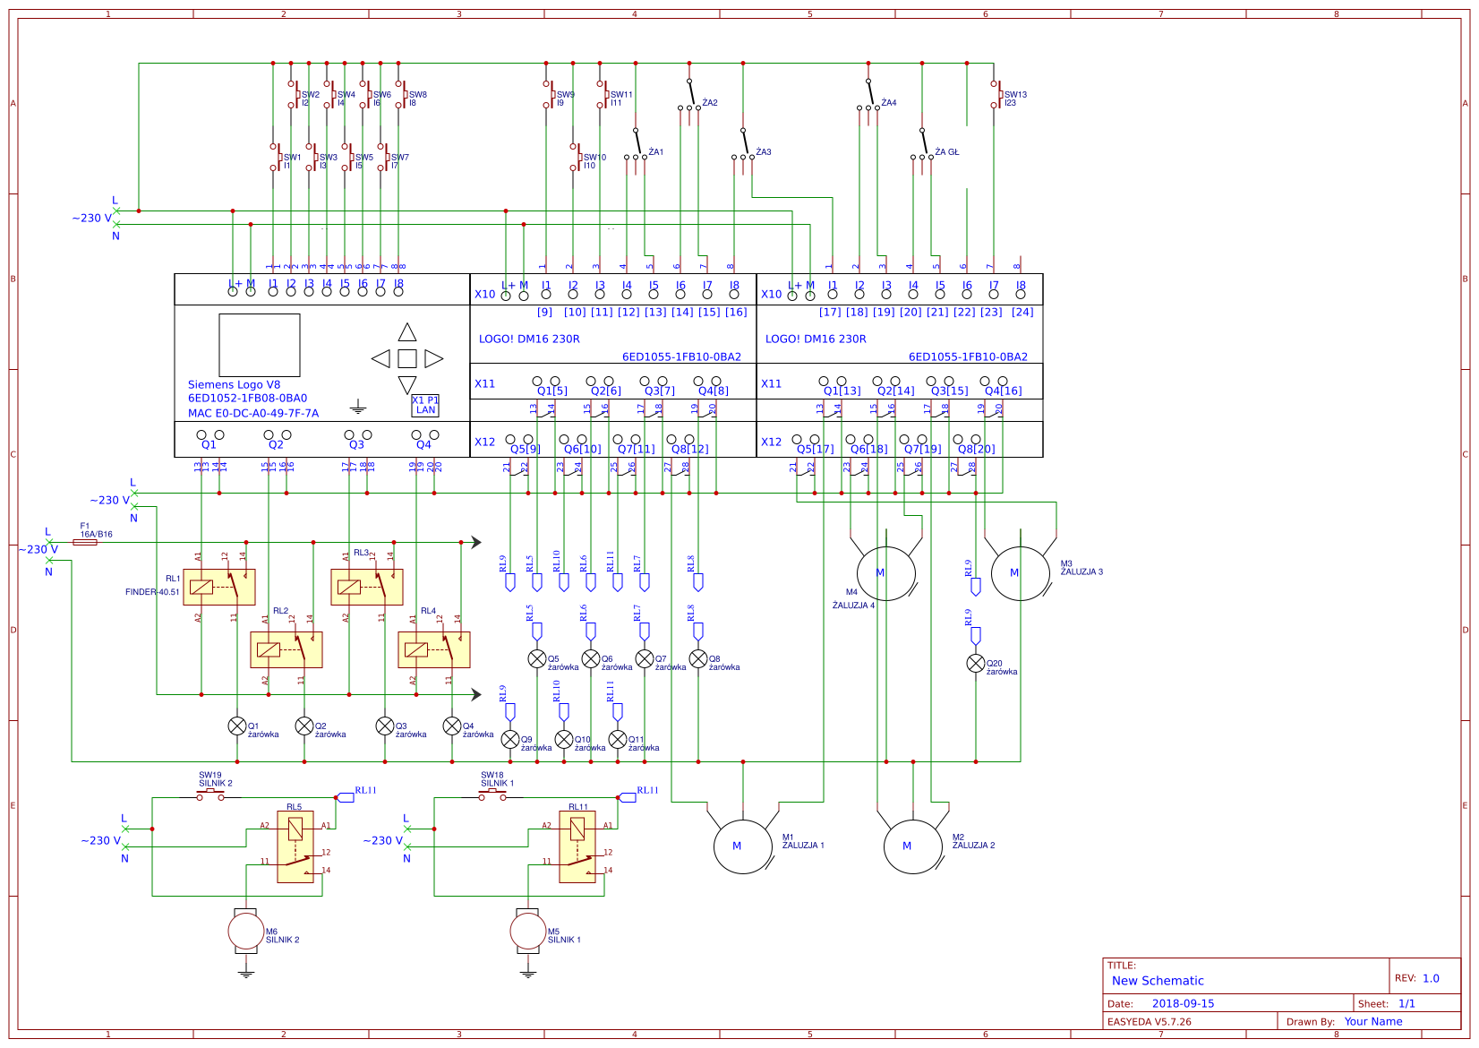Open the TITLE field reading New Schematic
The width and height of the screenshot is (1479, 1048).
(x=1157, y=981)
